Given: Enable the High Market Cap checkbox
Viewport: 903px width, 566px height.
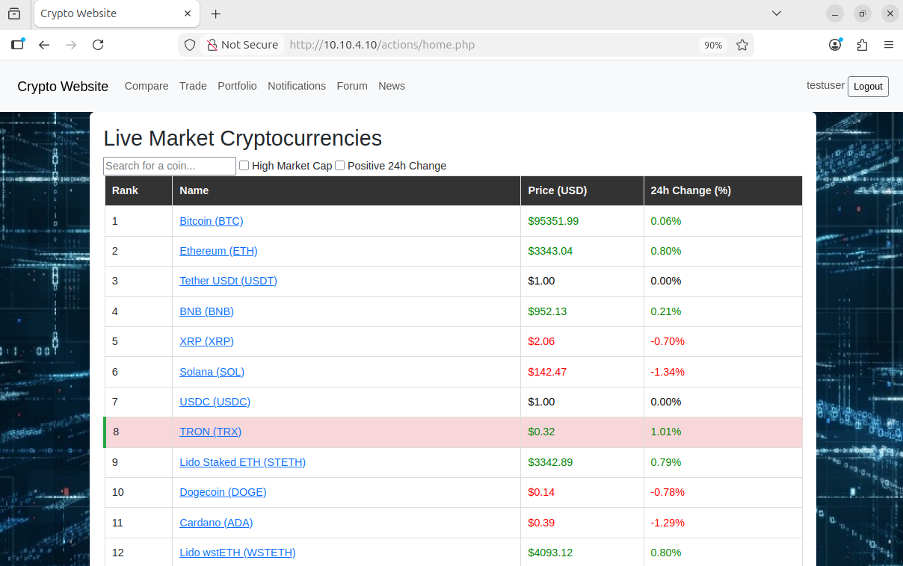Looking at the screenshot, I should pos(244,166).
